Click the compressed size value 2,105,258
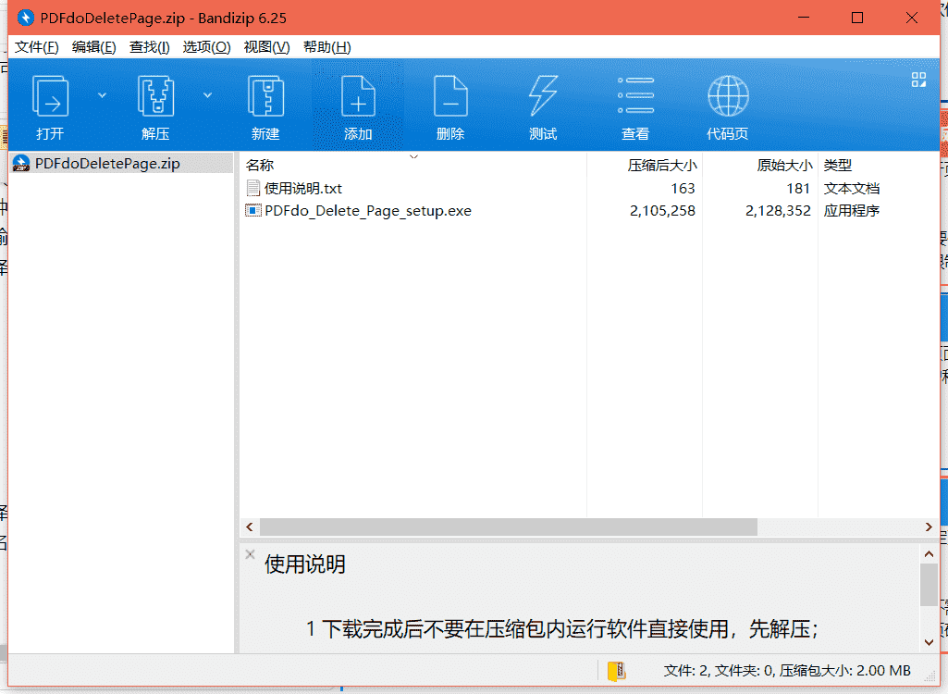Image resolution: width=948 pixels, height=694 pixels. click(x=662, y=211)
